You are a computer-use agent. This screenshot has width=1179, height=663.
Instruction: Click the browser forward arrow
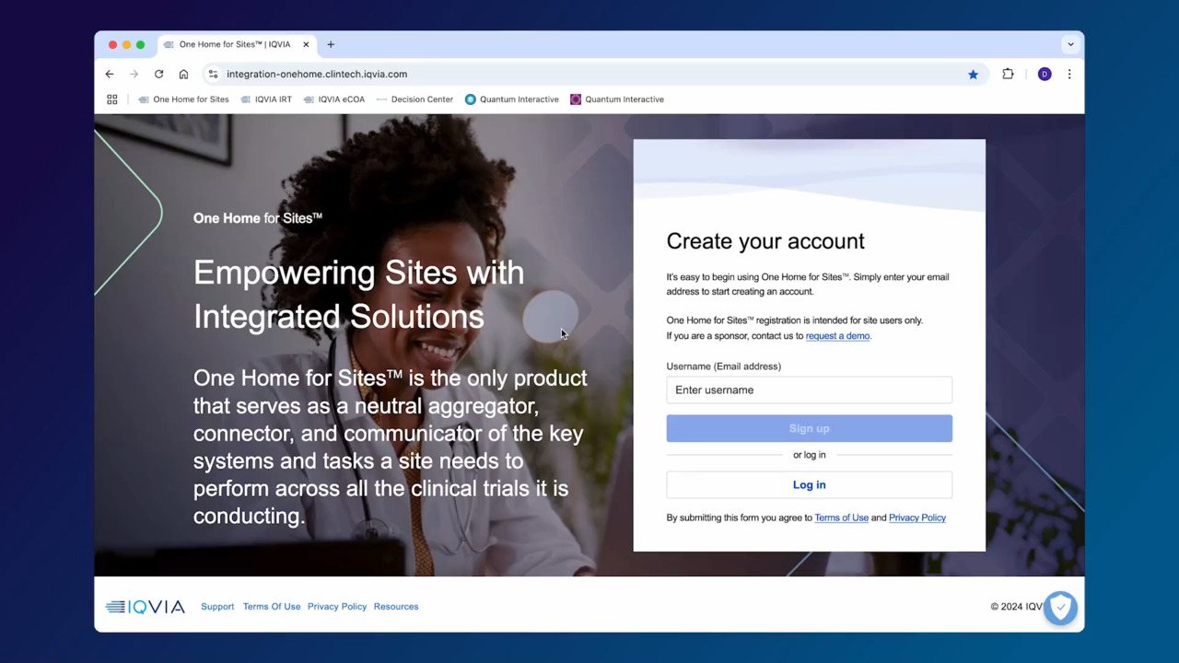click(x=134, y=74)
